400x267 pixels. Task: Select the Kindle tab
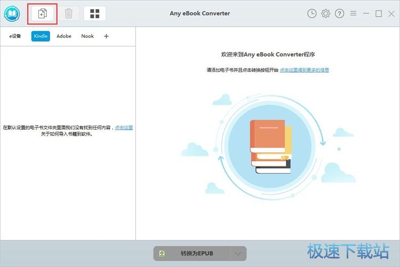pyautogui.click(x=41, y=36)
